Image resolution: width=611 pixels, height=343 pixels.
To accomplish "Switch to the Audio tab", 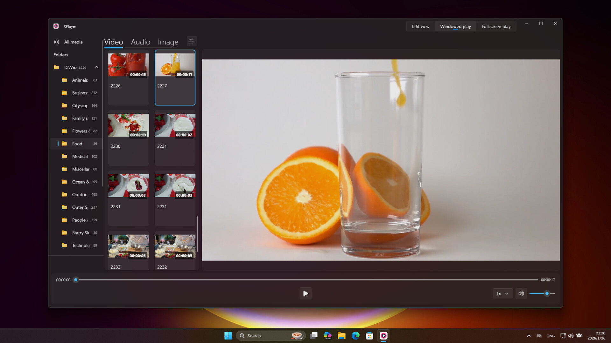I will pos(140,42).
